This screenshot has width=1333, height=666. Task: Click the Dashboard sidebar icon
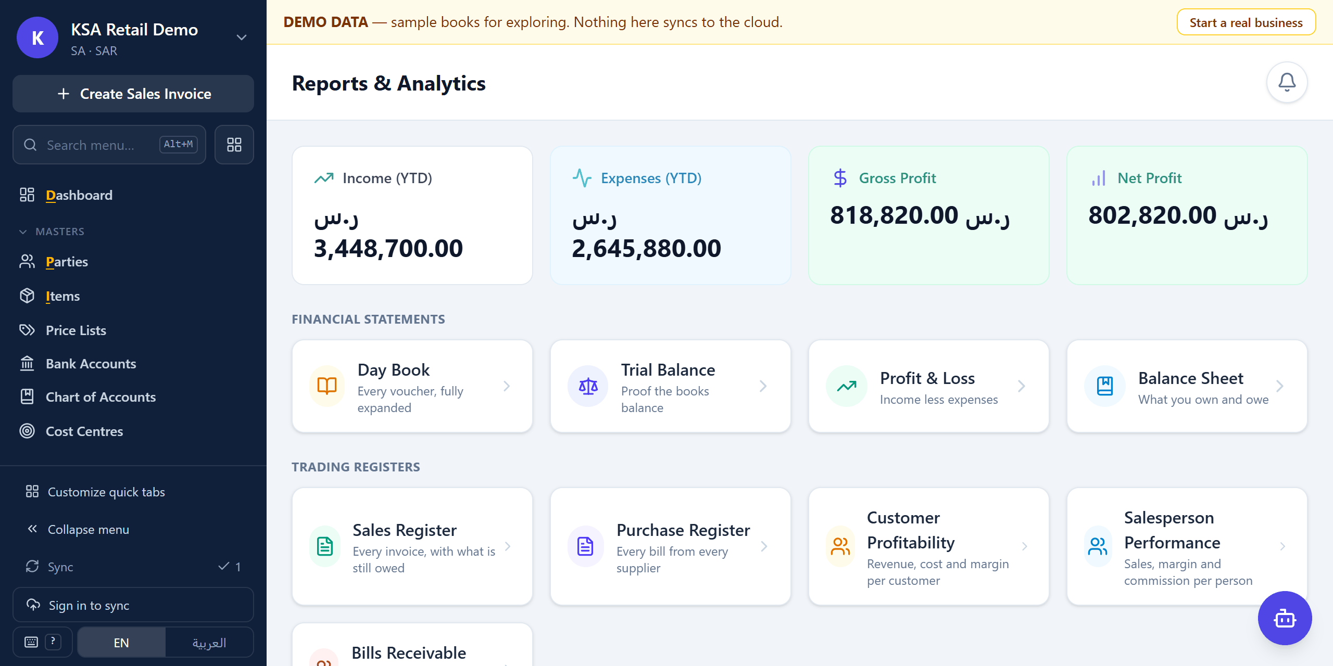[27, 195]
